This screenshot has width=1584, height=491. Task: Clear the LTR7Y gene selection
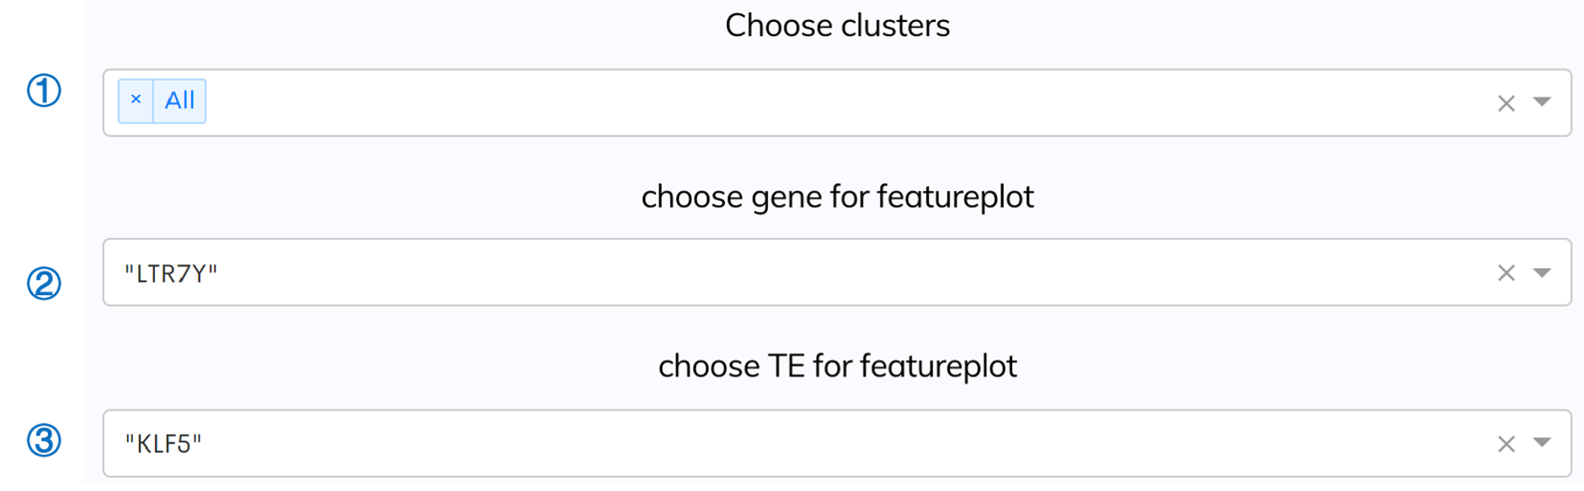point(1506,273)
